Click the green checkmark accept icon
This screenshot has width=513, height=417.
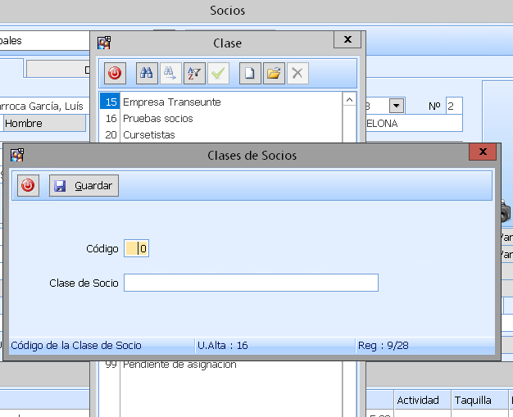pyautogui.click(x=218, y=74)
